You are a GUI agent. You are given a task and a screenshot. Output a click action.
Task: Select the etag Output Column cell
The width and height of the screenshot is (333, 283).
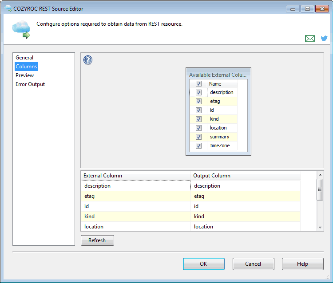246,196
